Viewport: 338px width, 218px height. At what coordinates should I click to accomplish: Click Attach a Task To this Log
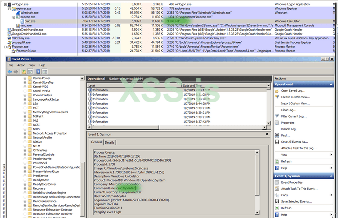coord(299,148)
